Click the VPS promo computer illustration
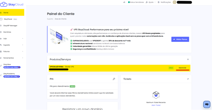 click(59, 36)
